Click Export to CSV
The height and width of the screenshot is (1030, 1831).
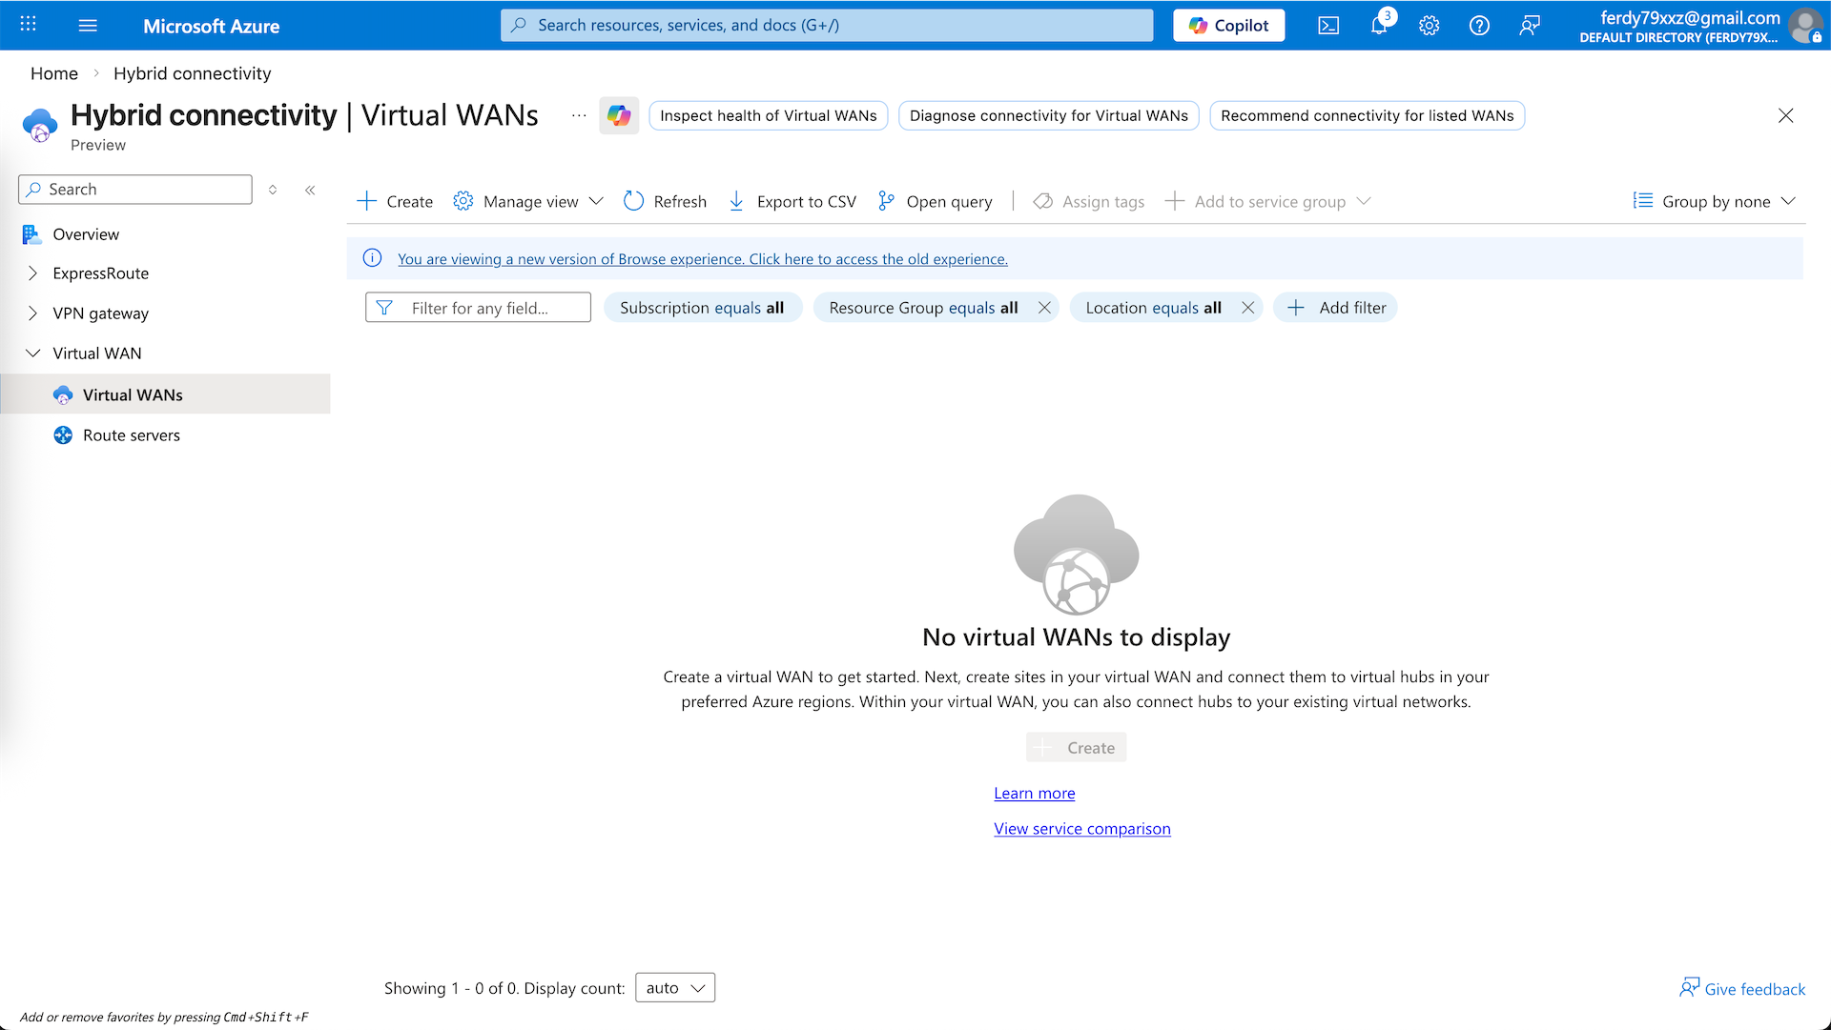792,201
